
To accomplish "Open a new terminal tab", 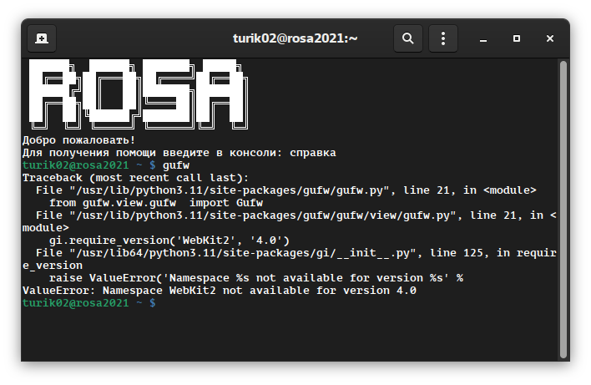I will coord(42,38).
